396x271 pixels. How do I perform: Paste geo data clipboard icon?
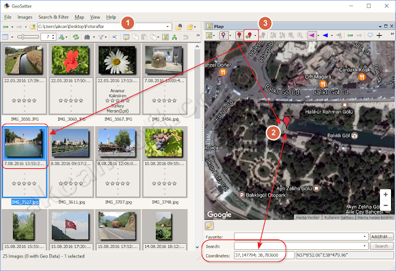point(144,37)
